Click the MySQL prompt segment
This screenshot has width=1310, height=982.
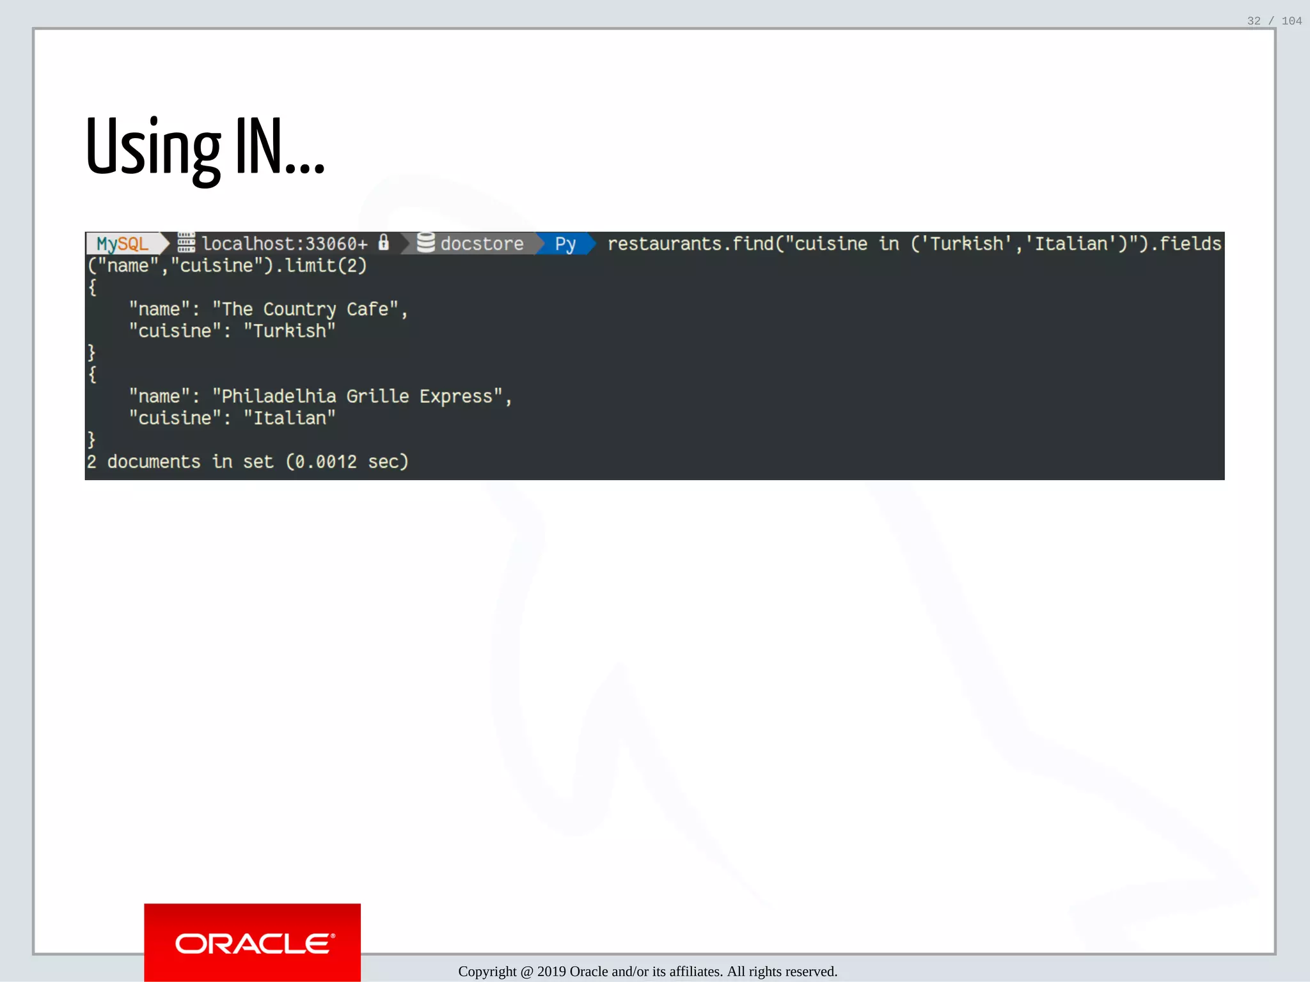[122, 244]
